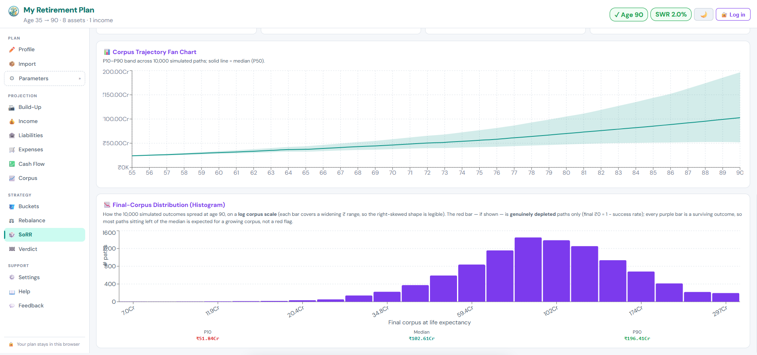
Task: Click the Build-Up sidebar icon
Action: click(12, 107)
